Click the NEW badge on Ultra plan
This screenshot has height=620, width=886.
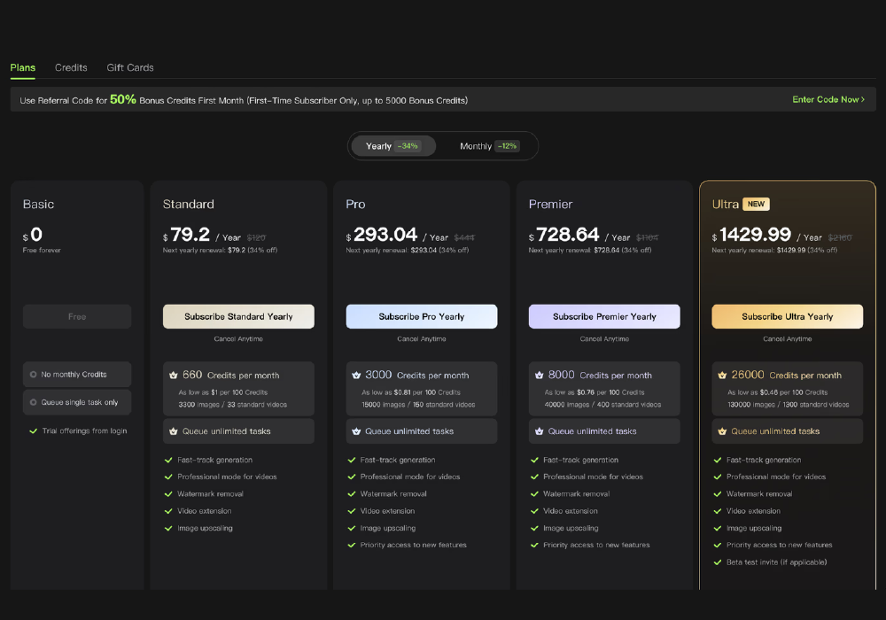tap(756, 205)
